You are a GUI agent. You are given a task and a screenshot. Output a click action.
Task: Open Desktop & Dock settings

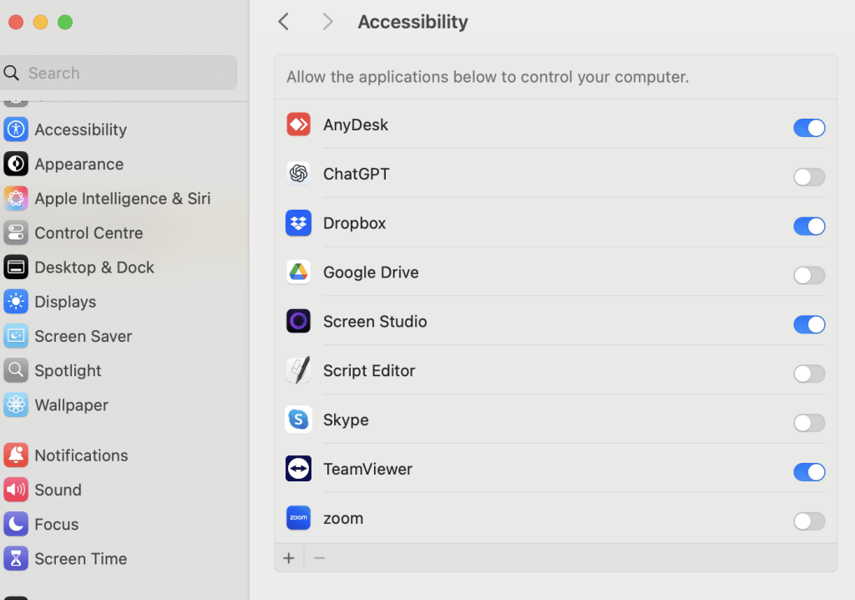tap(94, 267)
